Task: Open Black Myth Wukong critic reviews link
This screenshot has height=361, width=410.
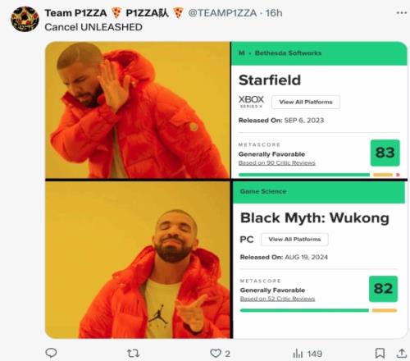Action: [x=277, y=299]
